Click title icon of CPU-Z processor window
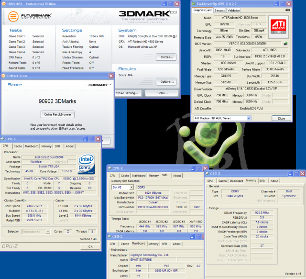 coord(2,139)
